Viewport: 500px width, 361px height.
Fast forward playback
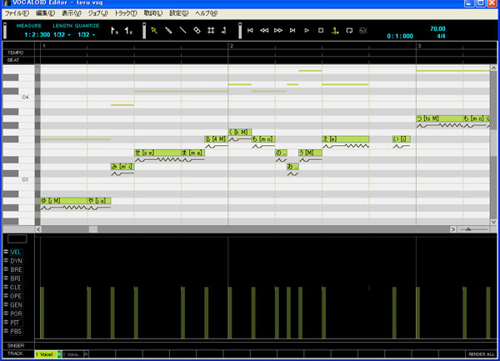point(278,30)
